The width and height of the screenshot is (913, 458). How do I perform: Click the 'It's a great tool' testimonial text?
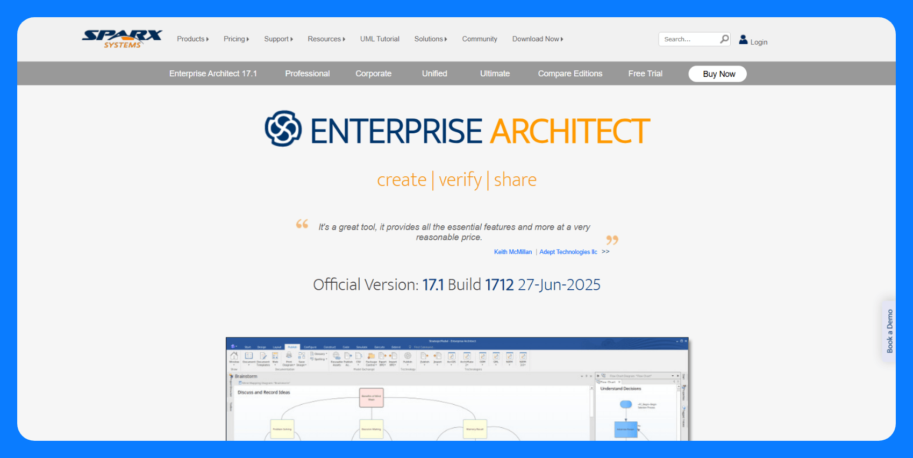(x=454, y=232)
